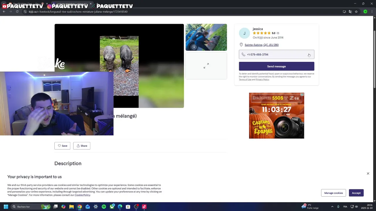The image size is (376, 211).
Task: Open the ad choices icon on the advertisement
Action: pyautogui.click(x=302, y=95)
